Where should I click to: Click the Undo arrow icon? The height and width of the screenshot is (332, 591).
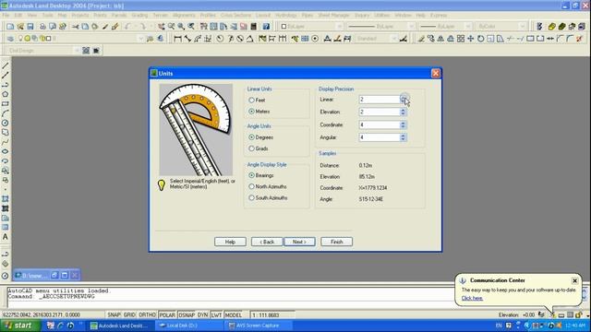[127, 27]
